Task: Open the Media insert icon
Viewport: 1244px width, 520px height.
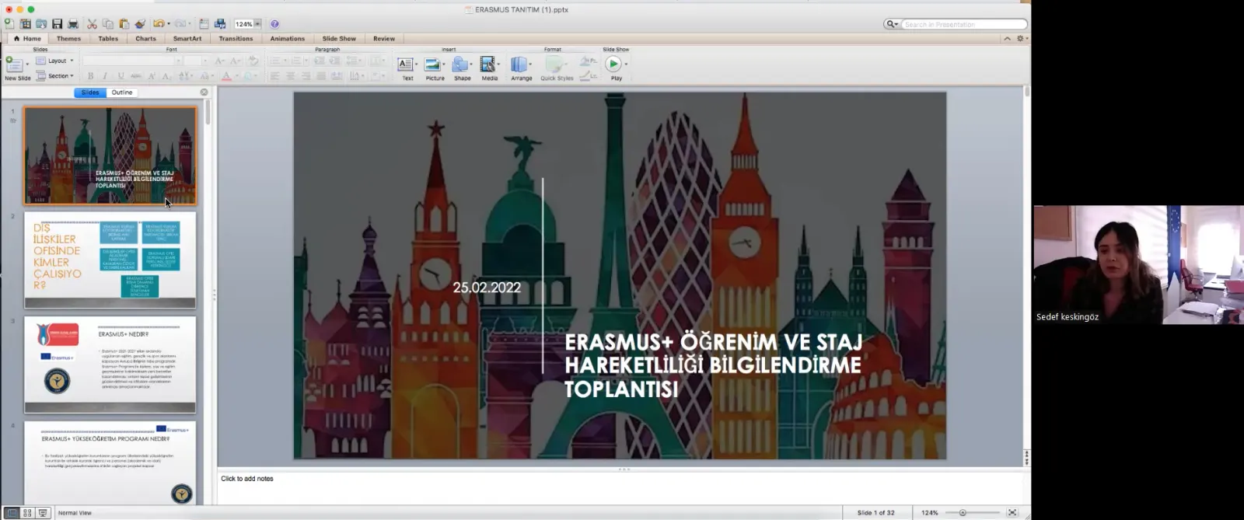Action: (489, 68)
